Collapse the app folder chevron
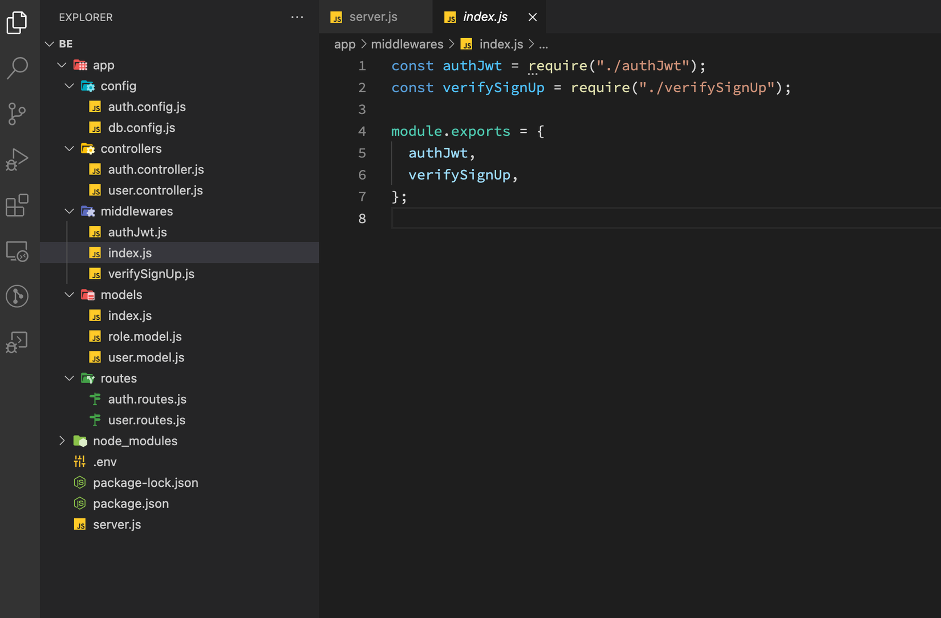 [x=62, y=65]
